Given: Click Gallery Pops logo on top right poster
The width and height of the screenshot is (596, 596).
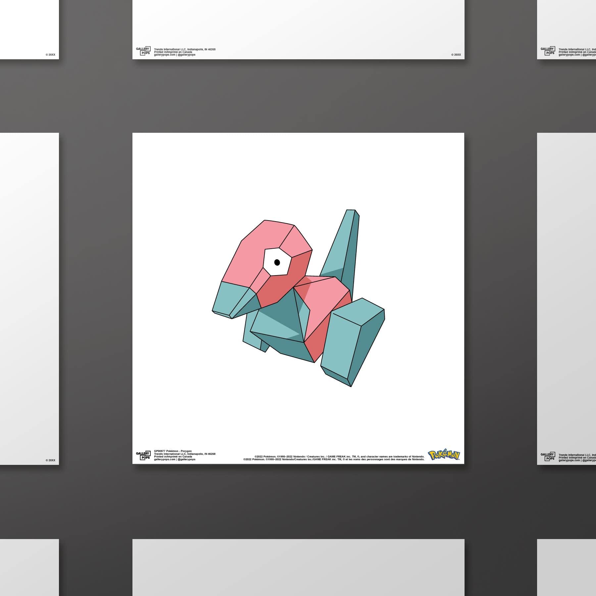Looking at the screenshot, I should [548, 51].
